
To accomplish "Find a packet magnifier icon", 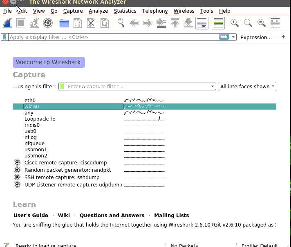I will pos(121,23).
